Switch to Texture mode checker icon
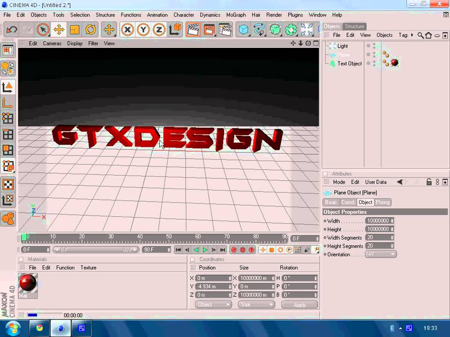Viewport: 450px width, 337px height. click(x=8, y=184)
